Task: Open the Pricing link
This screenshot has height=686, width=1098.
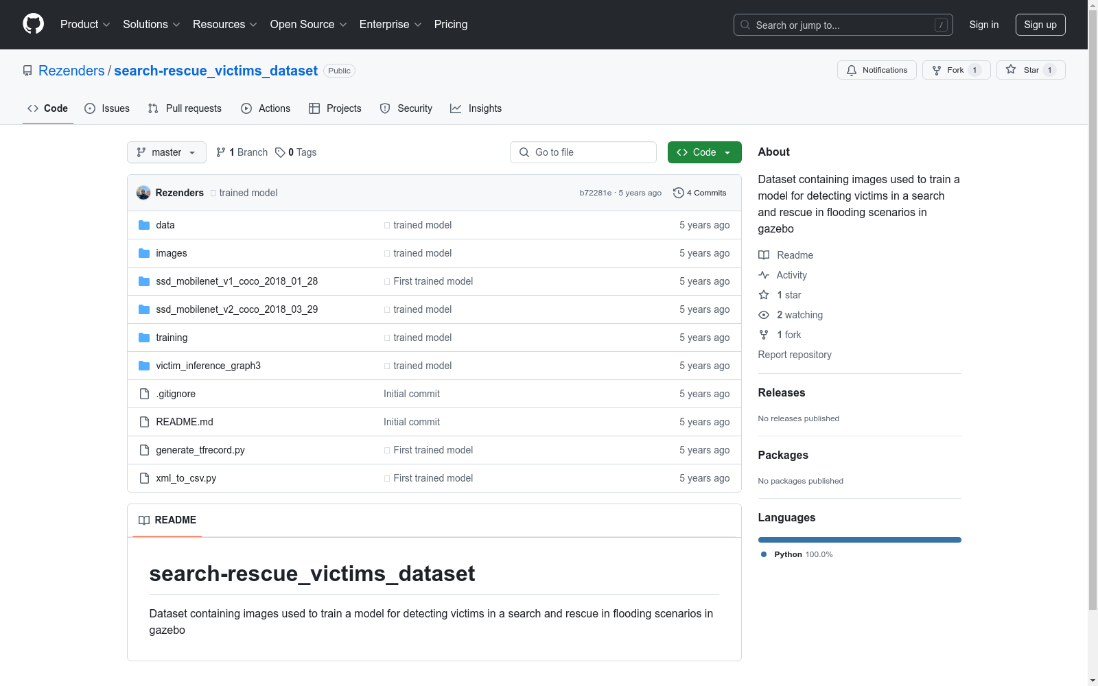Action: [x=451, y=25]
